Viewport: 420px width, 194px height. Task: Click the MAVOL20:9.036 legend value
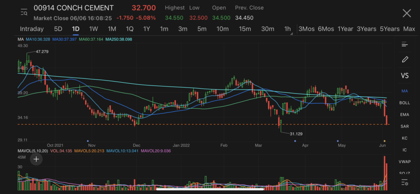click(155, 151)
